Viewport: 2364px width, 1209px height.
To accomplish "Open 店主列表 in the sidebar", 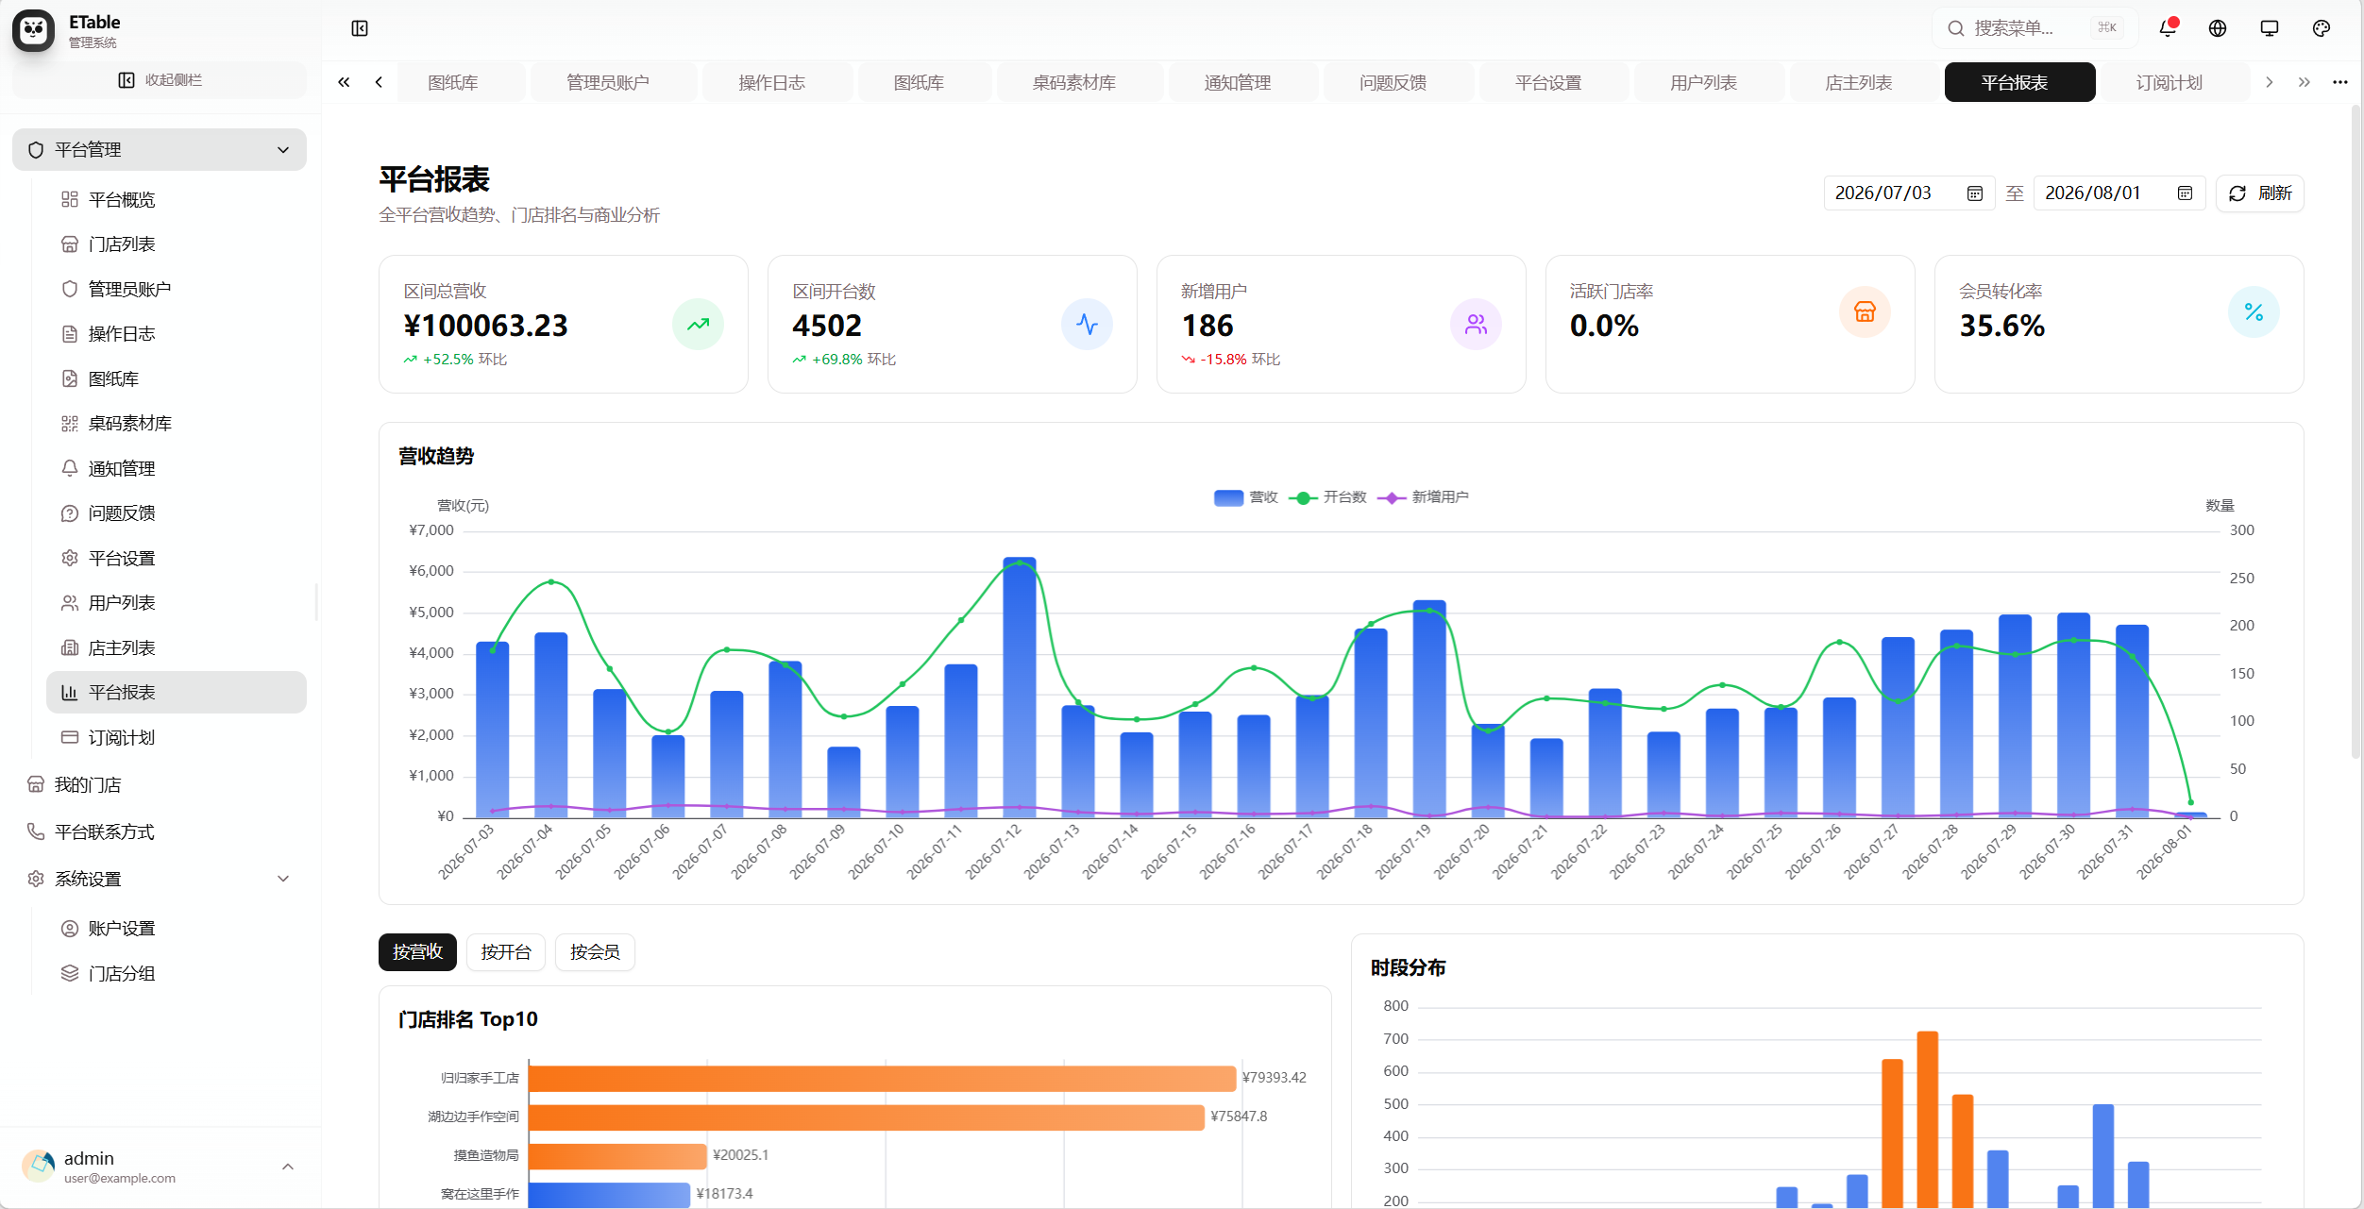I will [x=177, y=648].
